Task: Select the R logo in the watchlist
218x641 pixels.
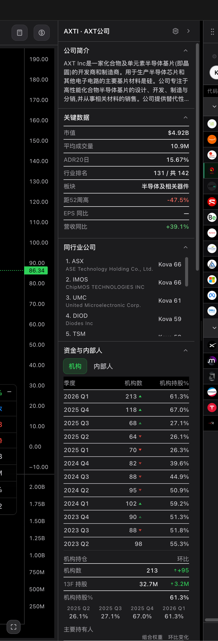Action: pos(212,423)
